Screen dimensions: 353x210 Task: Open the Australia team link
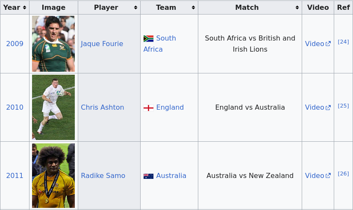[x=171, y=176]
